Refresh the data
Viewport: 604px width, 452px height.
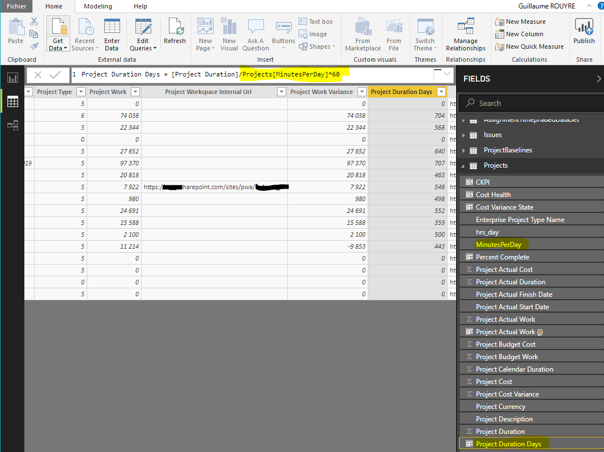click(x=175, y=31)
